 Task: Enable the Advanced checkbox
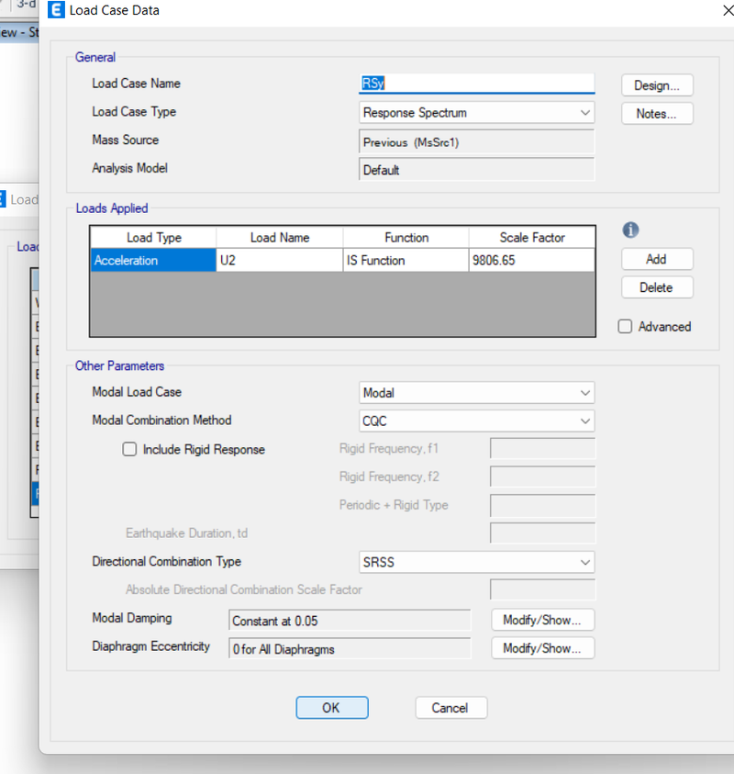pos(625,326)
